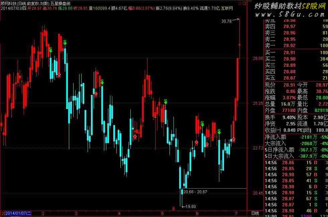The width and height of the screenshot is (328, 217).
Task: Select the 15:00 closing trade at 28.91
Action: tap(296, 216)
